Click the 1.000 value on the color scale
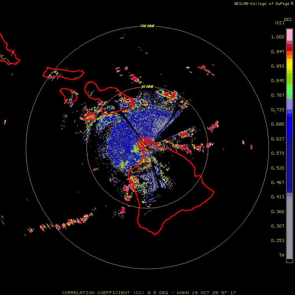The image size is (295, 295). 278,37
